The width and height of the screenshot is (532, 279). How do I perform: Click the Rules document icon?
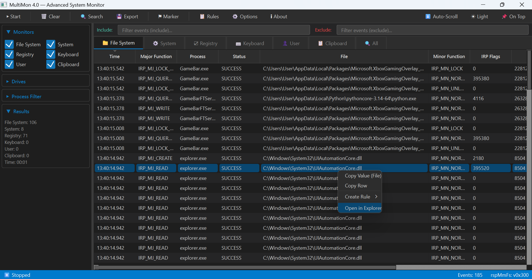click(202, 17)
